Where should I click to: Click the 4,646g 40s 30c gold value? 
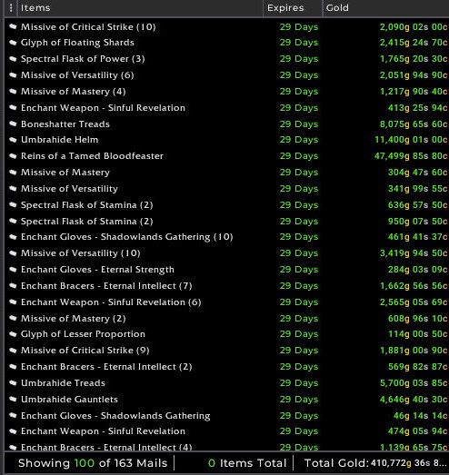[x=414, y=400]
